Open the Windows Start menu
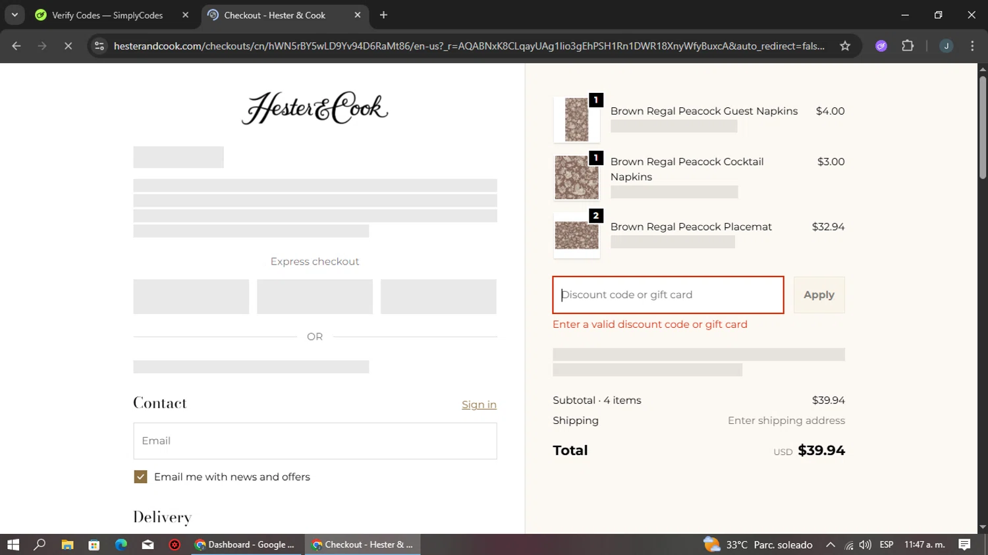The image size is (988, 555). point(13,544)
